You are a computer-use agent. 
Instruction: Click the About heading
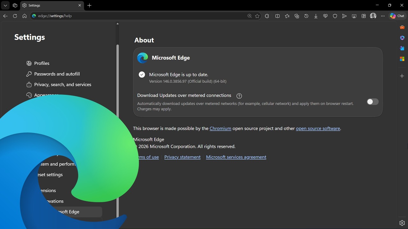(144, 40)
